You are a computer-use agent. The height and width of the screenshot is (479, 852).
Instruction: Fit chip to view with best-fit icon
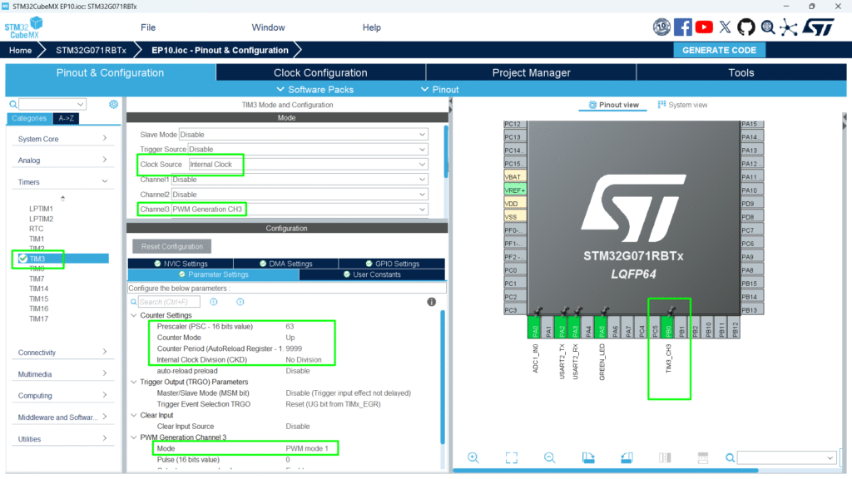coord(511,457)
